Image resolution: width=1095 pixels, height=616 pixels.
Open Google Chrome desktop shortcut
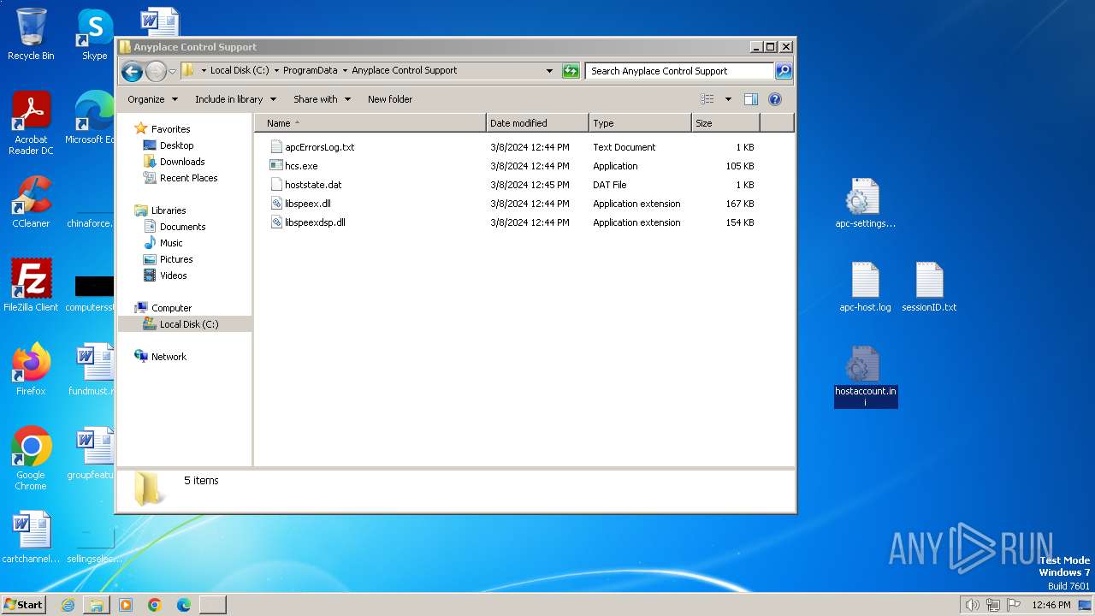click(31, 459)
